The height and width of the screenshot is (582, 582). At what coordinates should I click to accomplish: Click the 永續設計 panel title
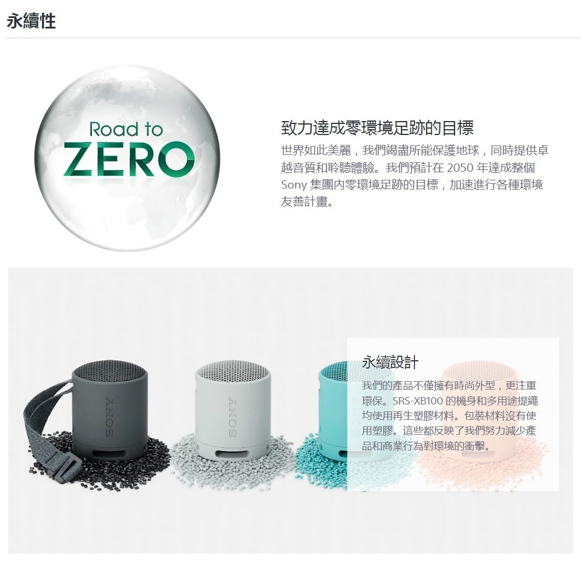(390, 362)
